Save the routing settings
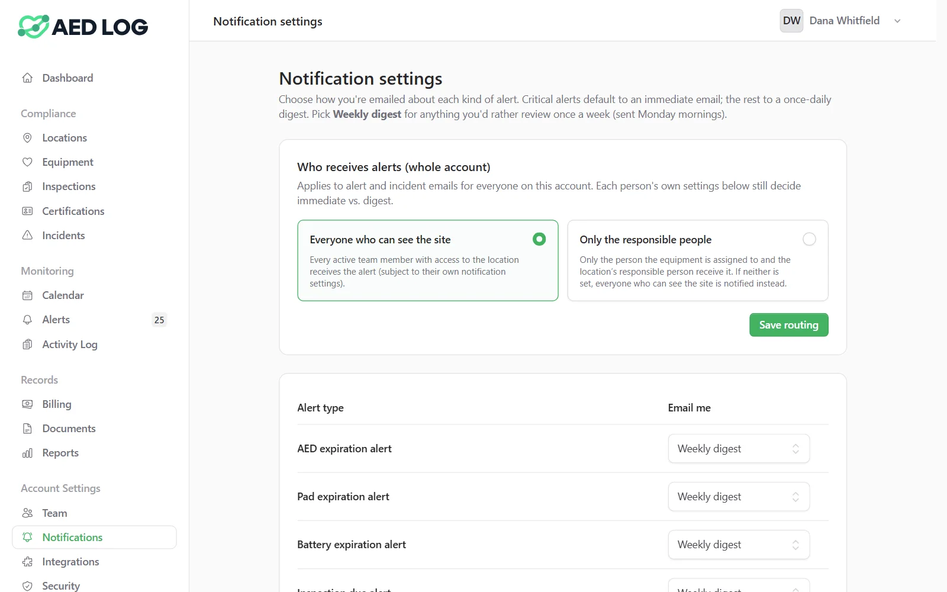Image resolution: width=947 pixels, height=592 pixels. coord(788,325)
